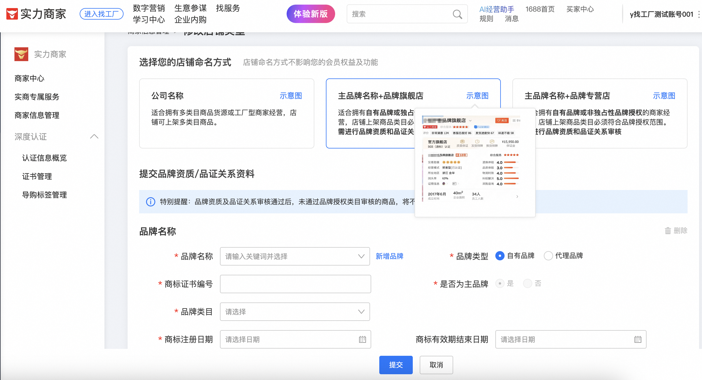
Task: Collapse the 深度认证 sidebar section
Action: (94, 137)
